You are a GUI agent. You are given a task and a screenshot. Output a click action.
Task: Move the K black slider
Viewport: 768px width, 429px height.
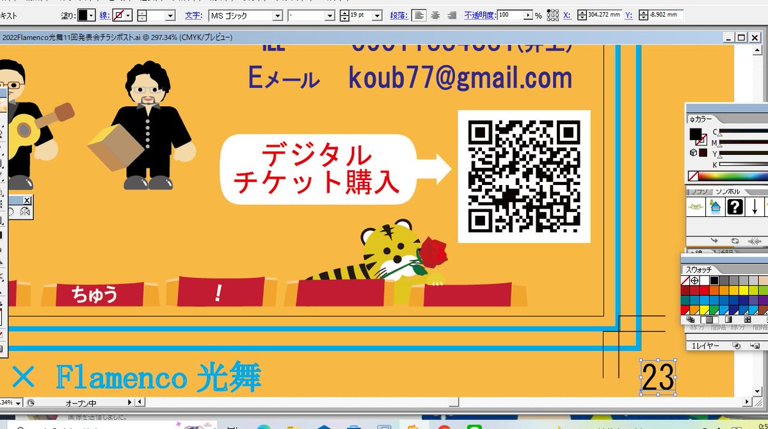tap(744, 165)
